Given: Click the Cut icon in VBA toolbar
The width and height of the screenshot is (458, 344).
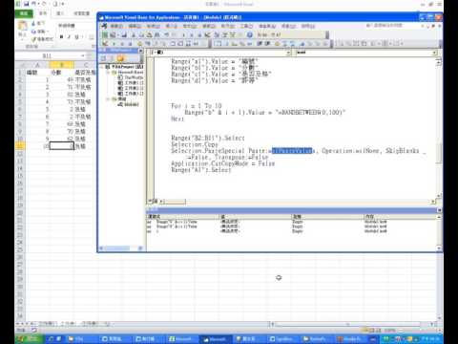Looking at the screenshot, I should coord(134,34).
